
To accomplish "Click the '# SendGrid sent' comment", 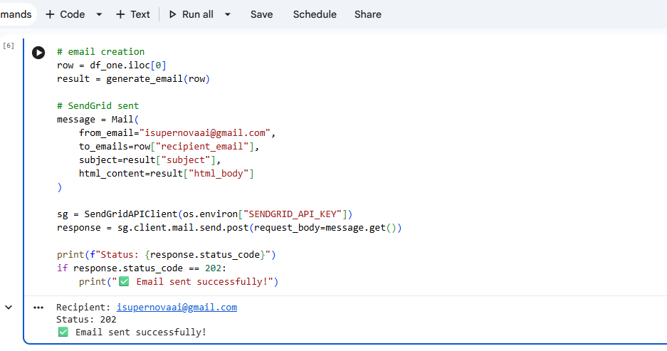I will point(98,105).
